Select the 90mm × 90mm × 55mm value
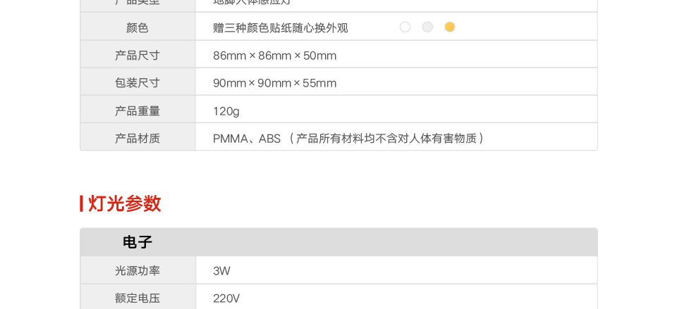 click(x=275, y=83)
